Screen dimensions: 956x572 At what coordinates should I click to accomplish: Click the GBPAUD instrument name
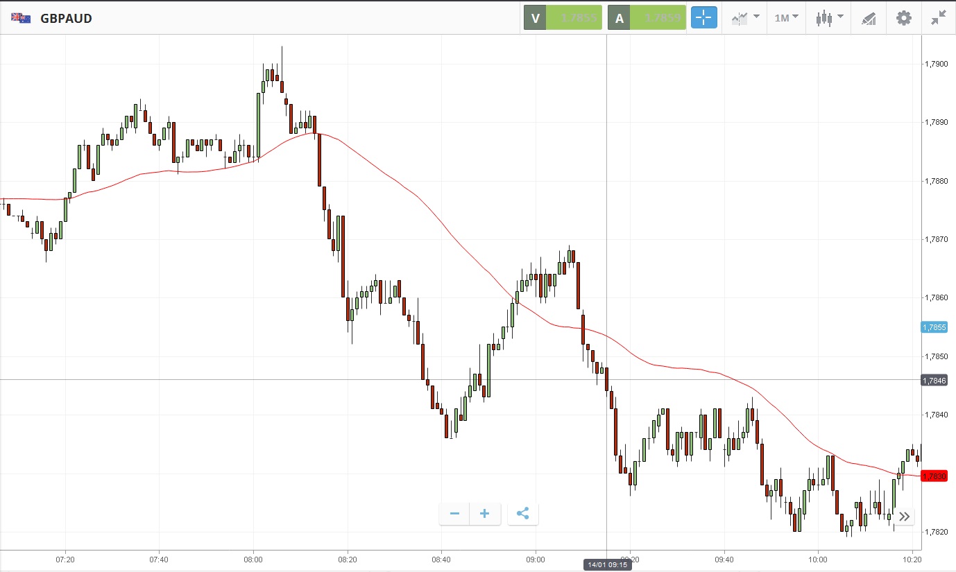point(66,18)
